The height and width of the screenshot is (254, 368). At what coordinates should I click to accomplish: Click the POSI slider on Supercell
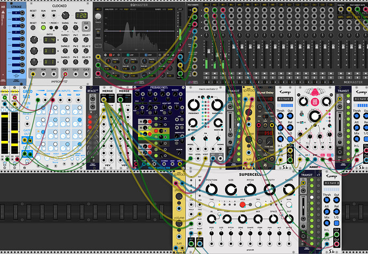pos(211,233)
